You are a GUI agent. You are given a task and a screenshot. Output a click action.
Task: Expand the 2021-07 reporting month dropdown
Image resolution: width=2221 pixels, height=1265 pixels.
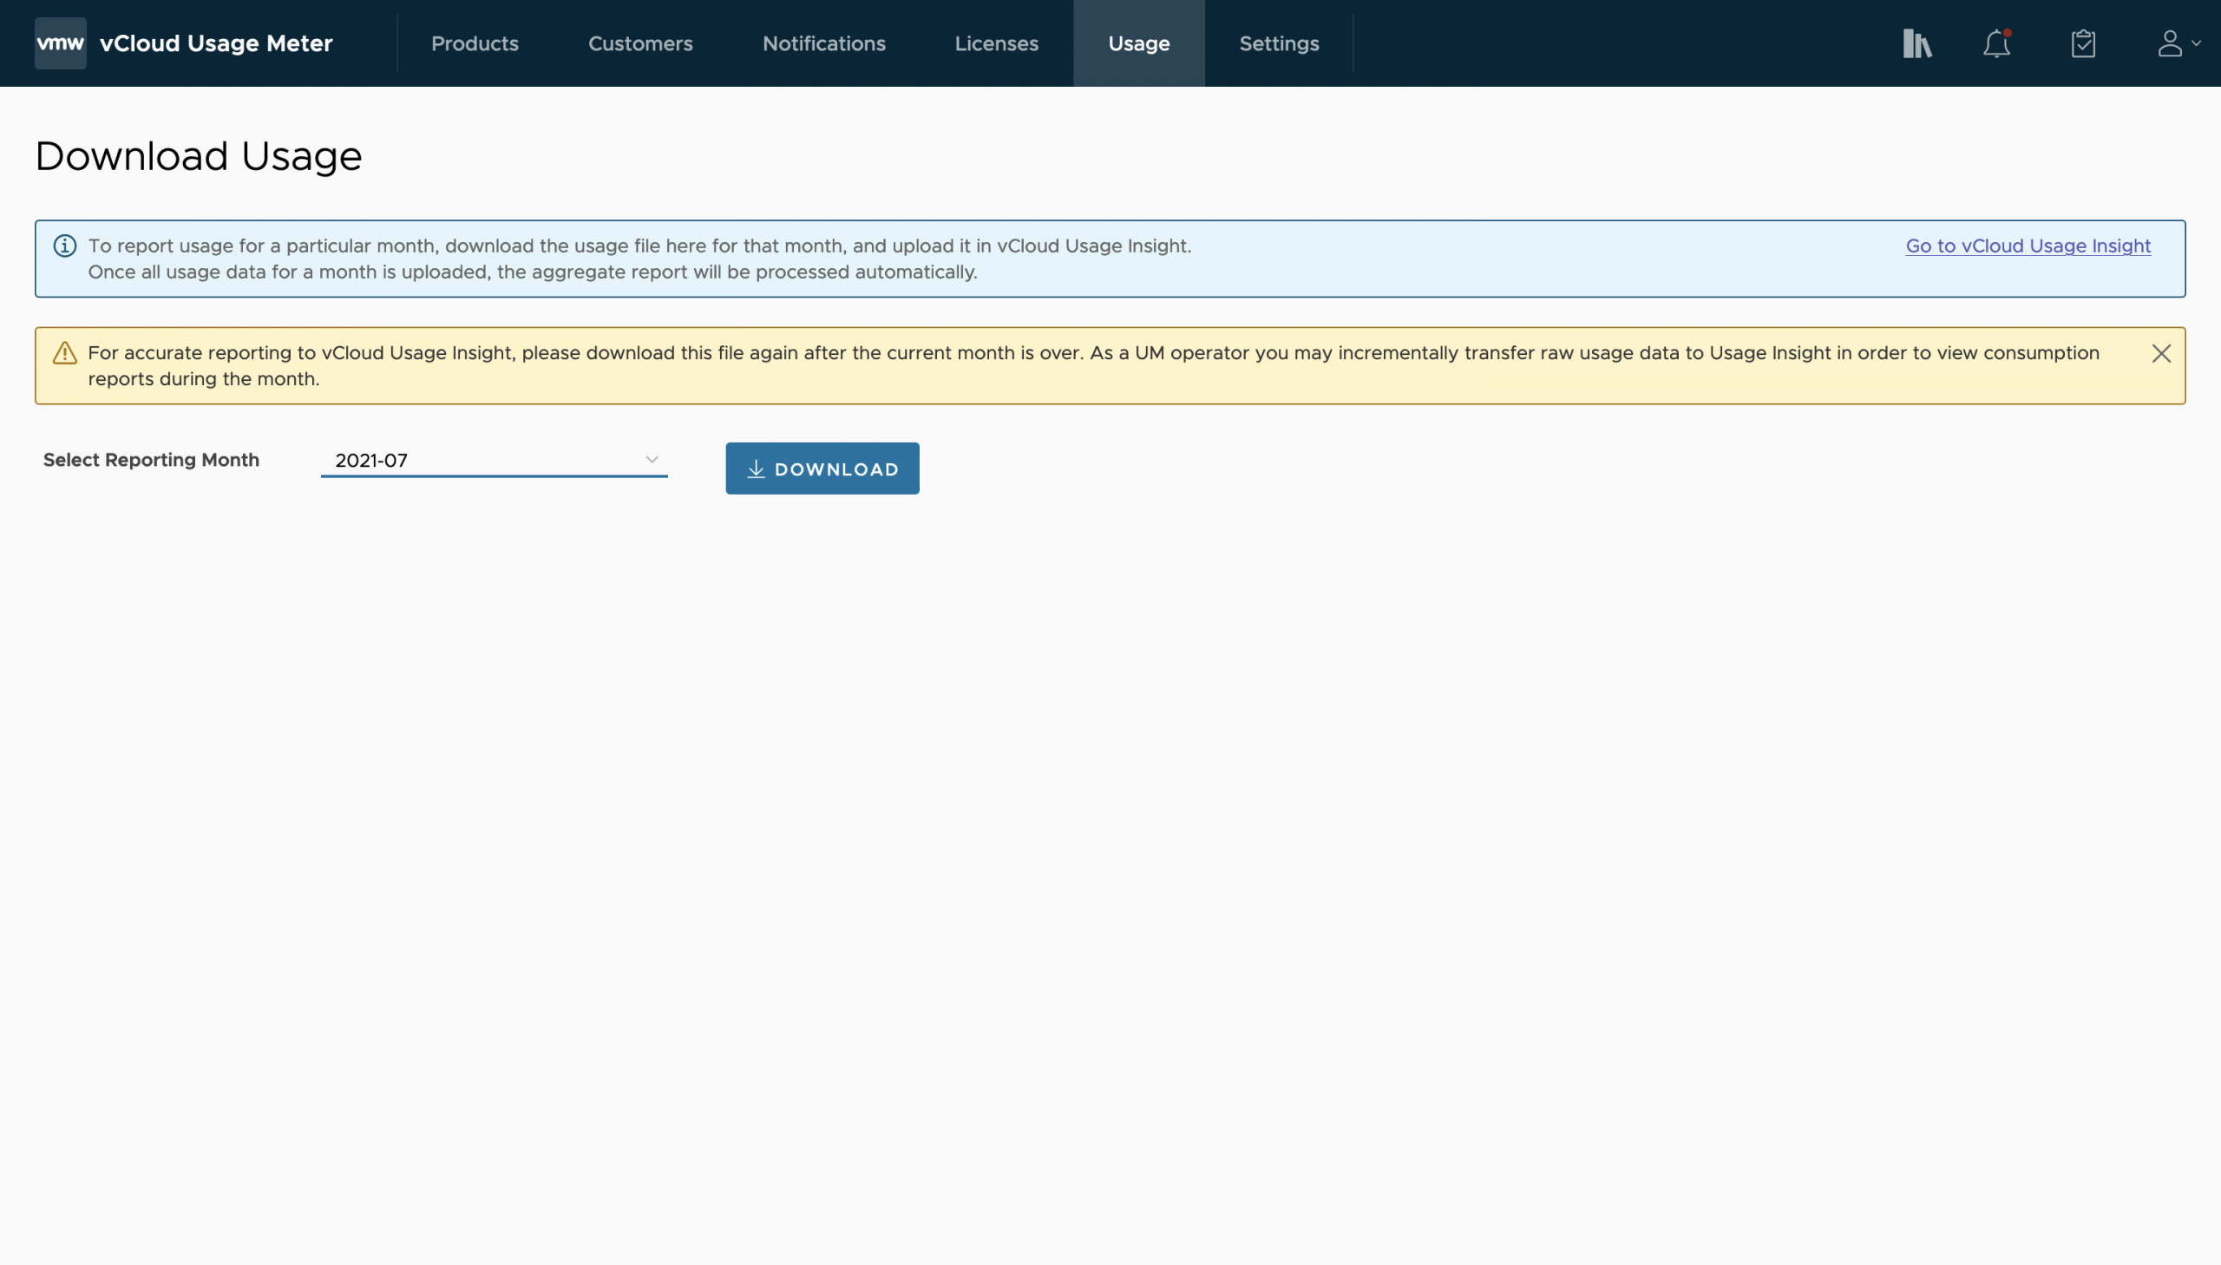(494, 460)
